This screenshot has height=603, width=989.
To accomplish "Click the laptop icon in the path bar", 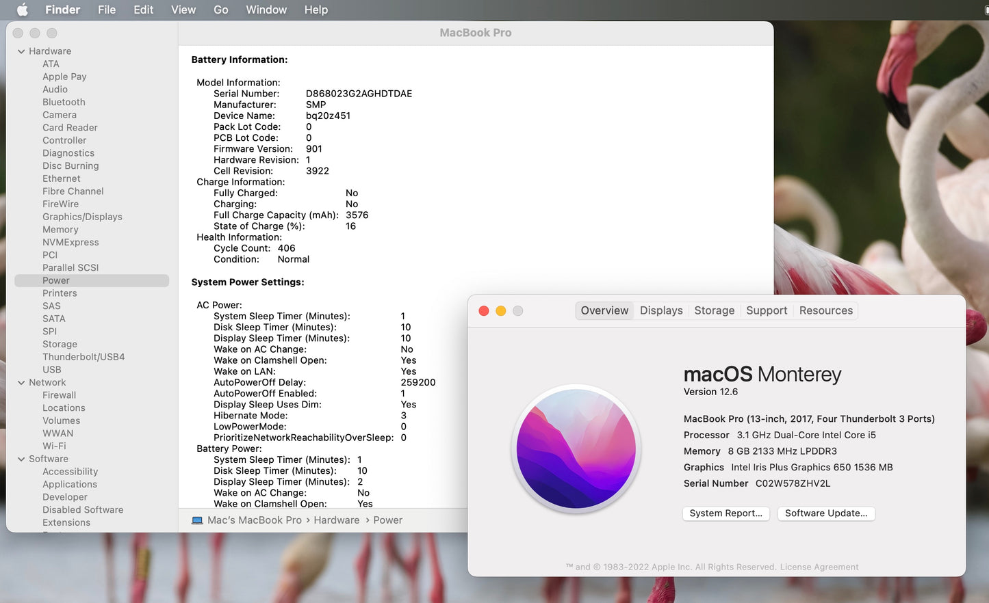I will click(197, 520).
